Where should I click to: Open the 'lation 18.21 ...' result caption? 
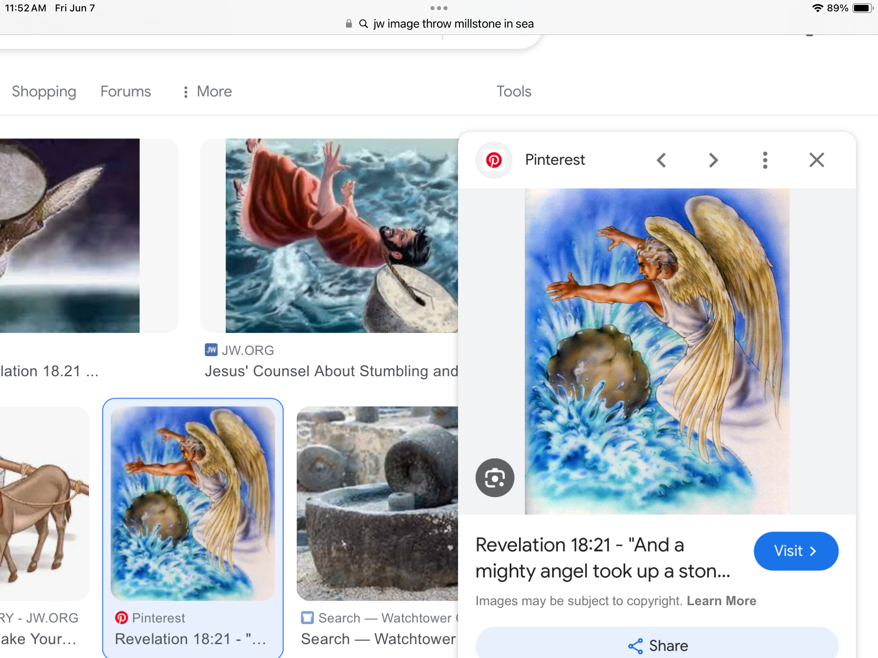coord(49,371)
